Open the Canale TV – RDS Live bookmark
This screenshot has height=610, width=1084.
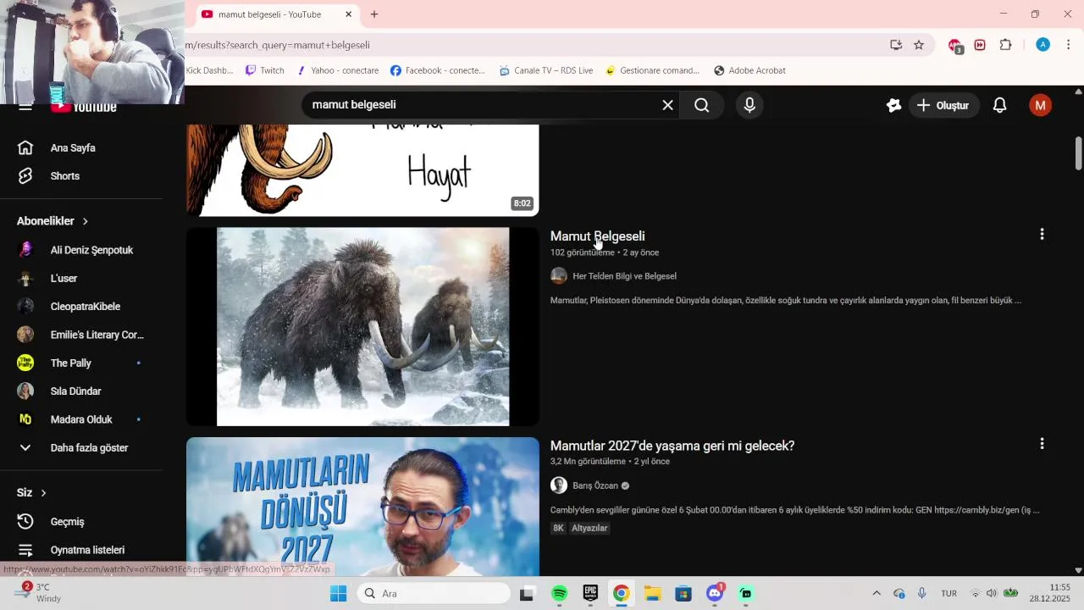[x=546, y=70]
